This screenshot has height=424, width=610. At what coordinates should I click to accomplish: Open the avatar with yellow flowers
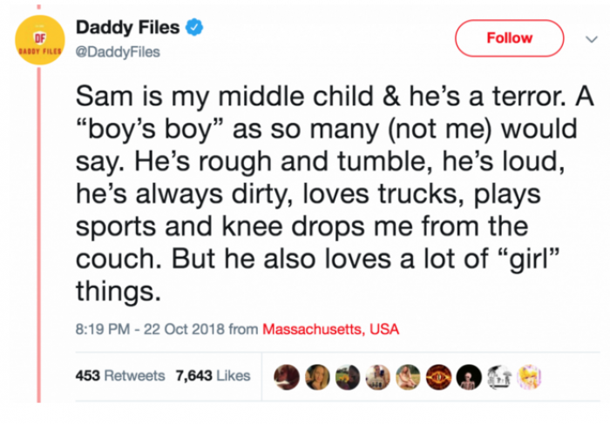346,377
